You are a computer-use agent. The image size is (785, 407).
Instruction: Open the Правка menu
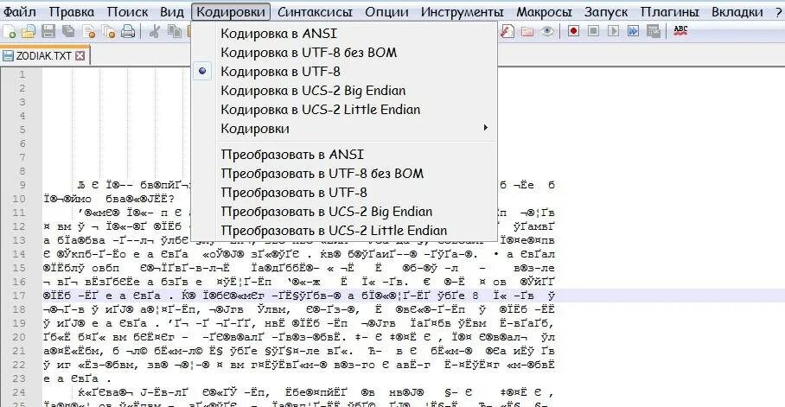(72, 11)
